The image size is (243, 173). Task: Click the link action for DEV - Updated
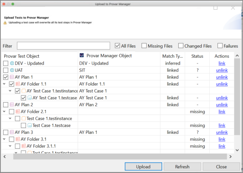click(x=222, y=63)
